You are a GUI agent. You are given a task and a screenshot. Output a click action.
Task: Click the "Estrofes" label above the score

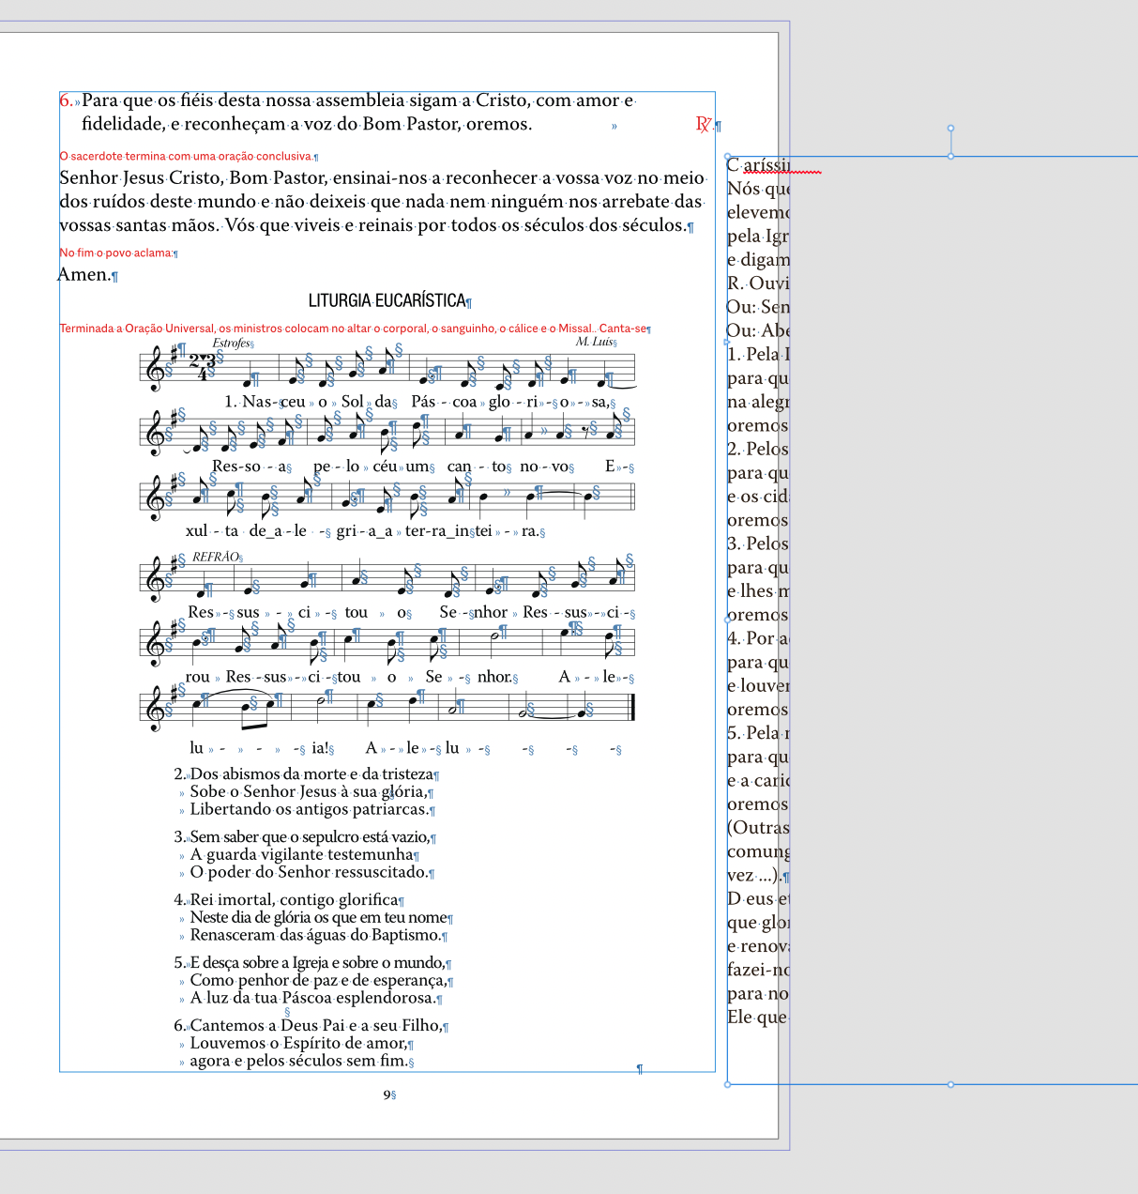pyautogui.click(x=232, y=344)
